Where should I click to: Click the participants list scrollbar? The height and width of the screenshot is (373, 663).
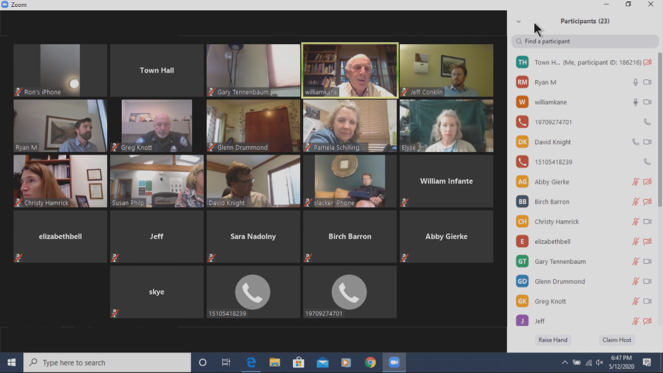pos(660,130)
